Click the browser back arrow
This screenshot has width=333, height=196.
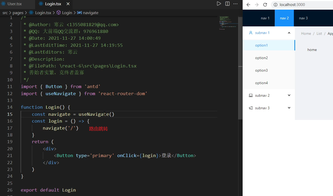coord(248,4)
